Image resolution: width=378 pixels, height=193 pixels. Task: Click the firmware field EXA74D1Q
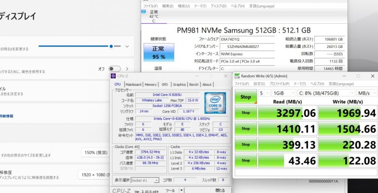[247, 39]
